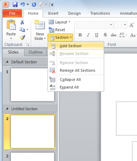Click the Copy icon in Clipboard group
This screenshot has height=161, width=137.
[x=22, y=29]
